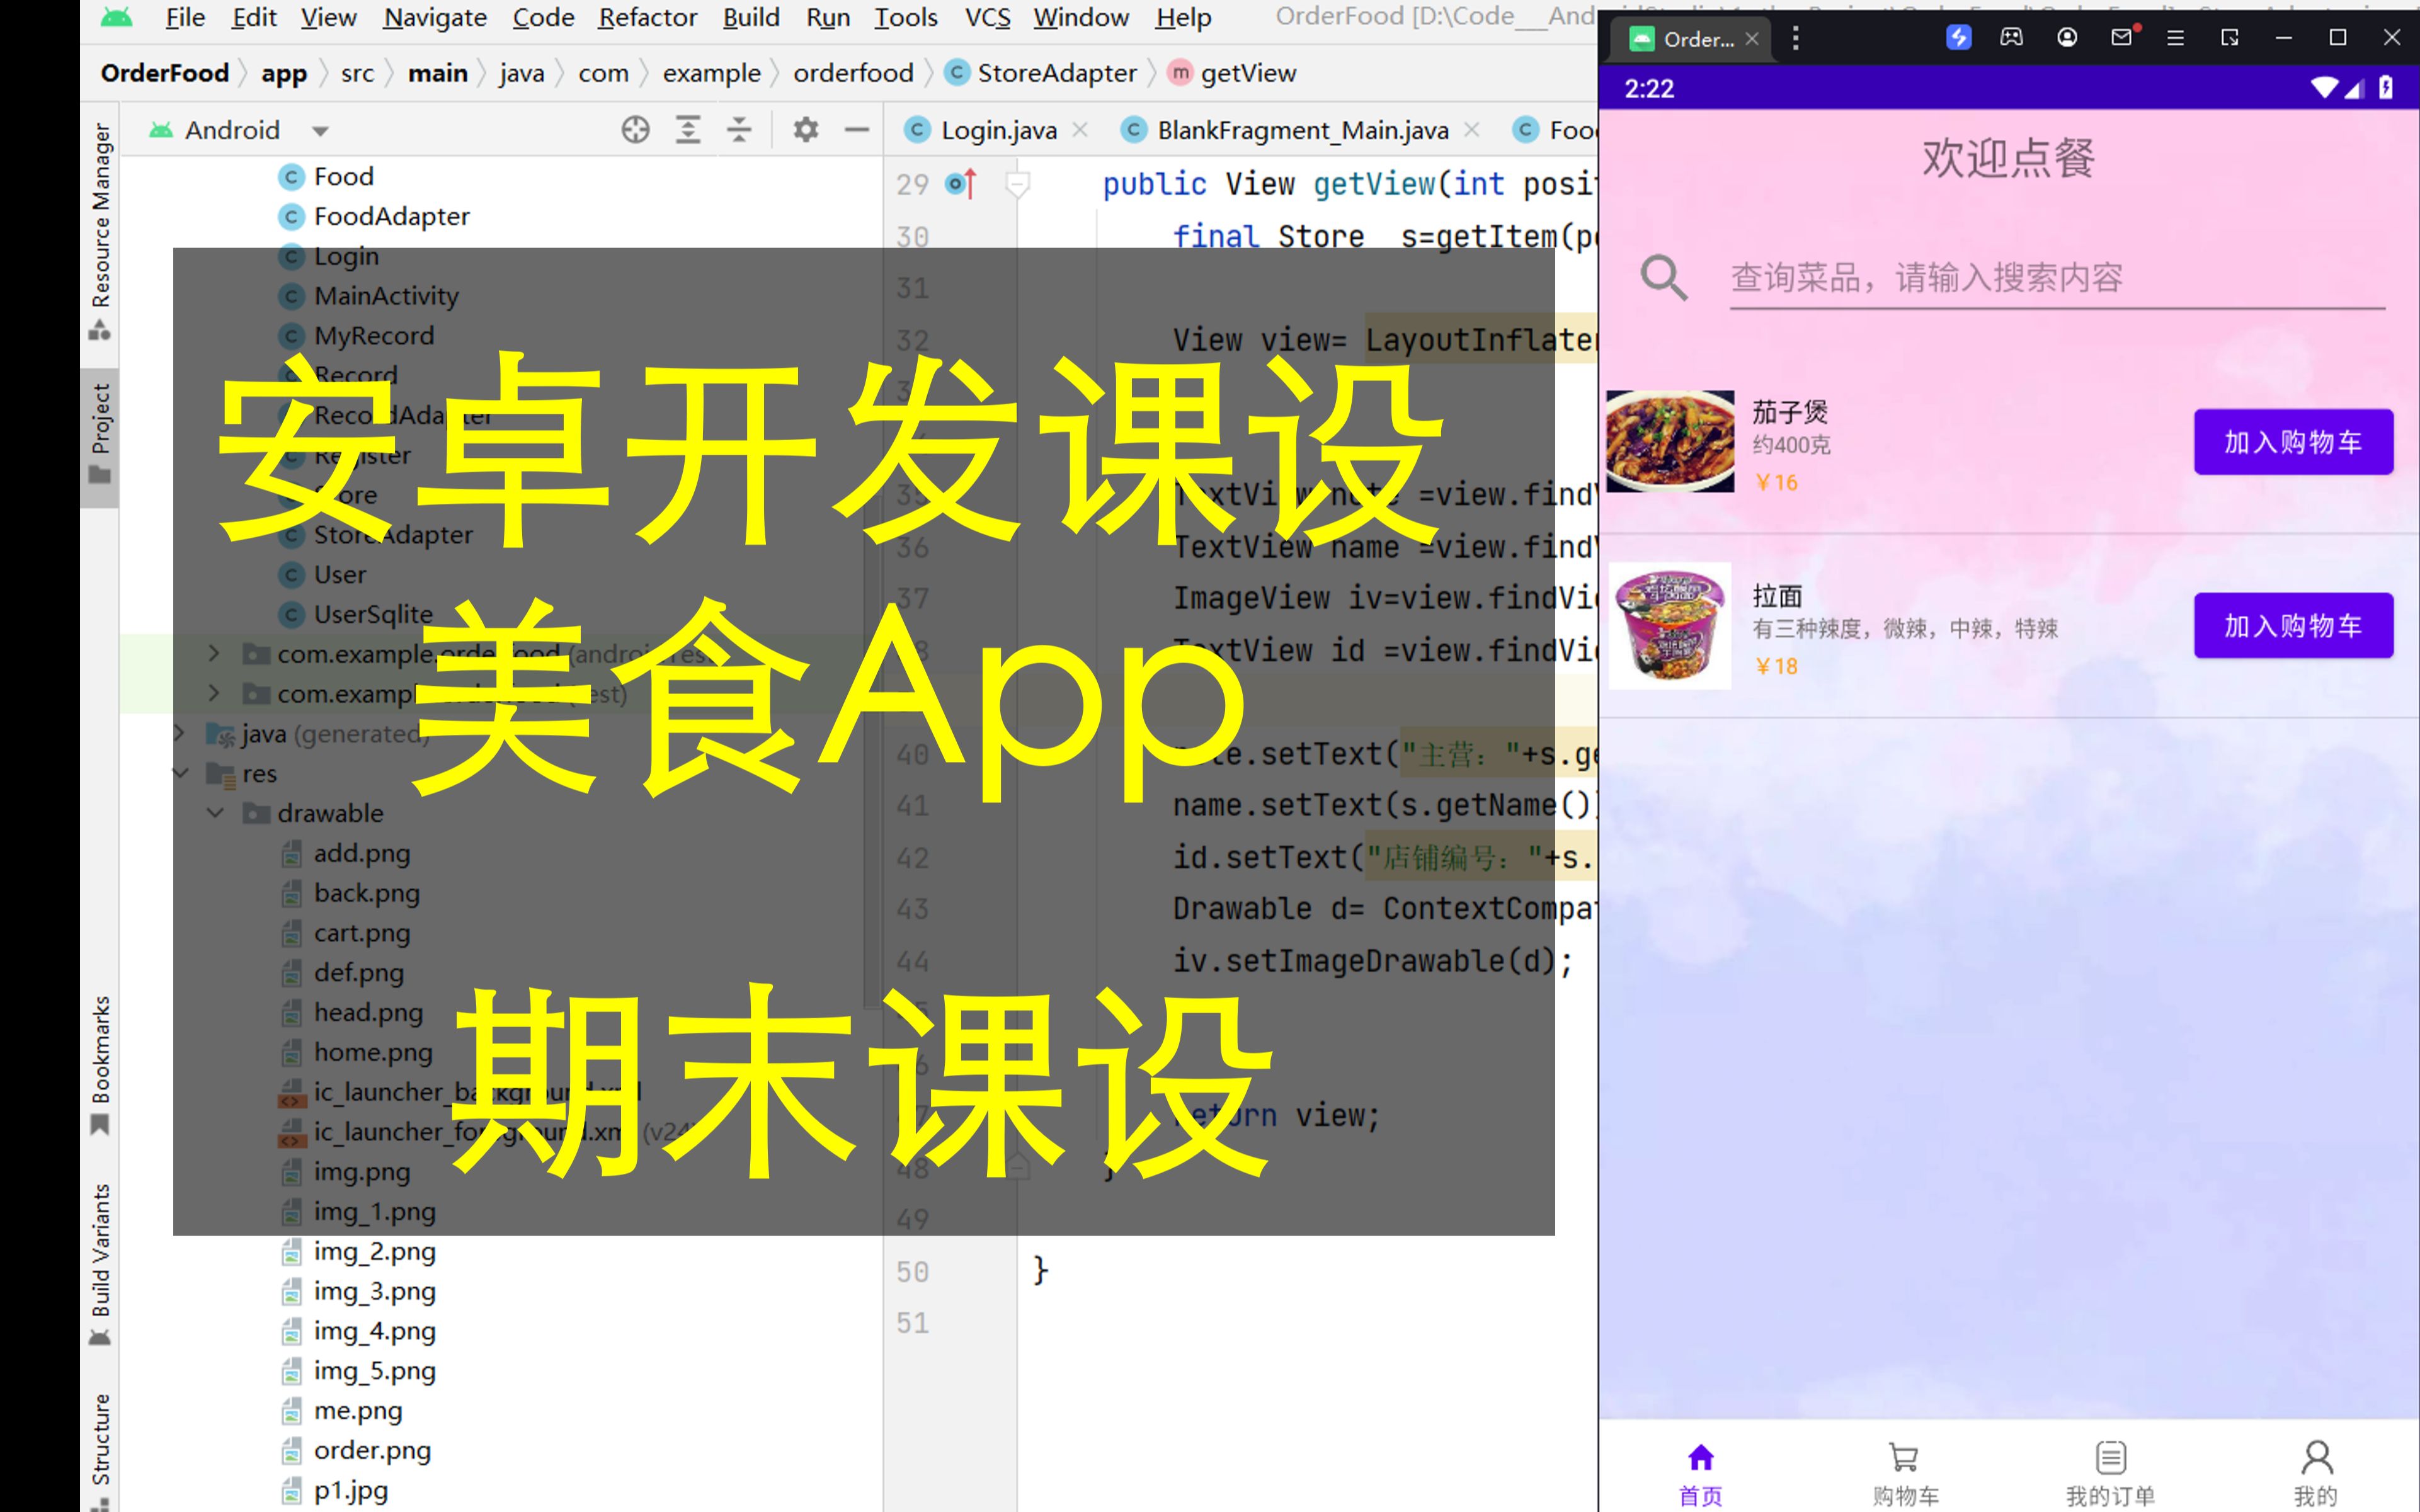Screen dimensions: 2420x1512
Task: Hide the Project panel with minus icon
Action: coord(857,130)
